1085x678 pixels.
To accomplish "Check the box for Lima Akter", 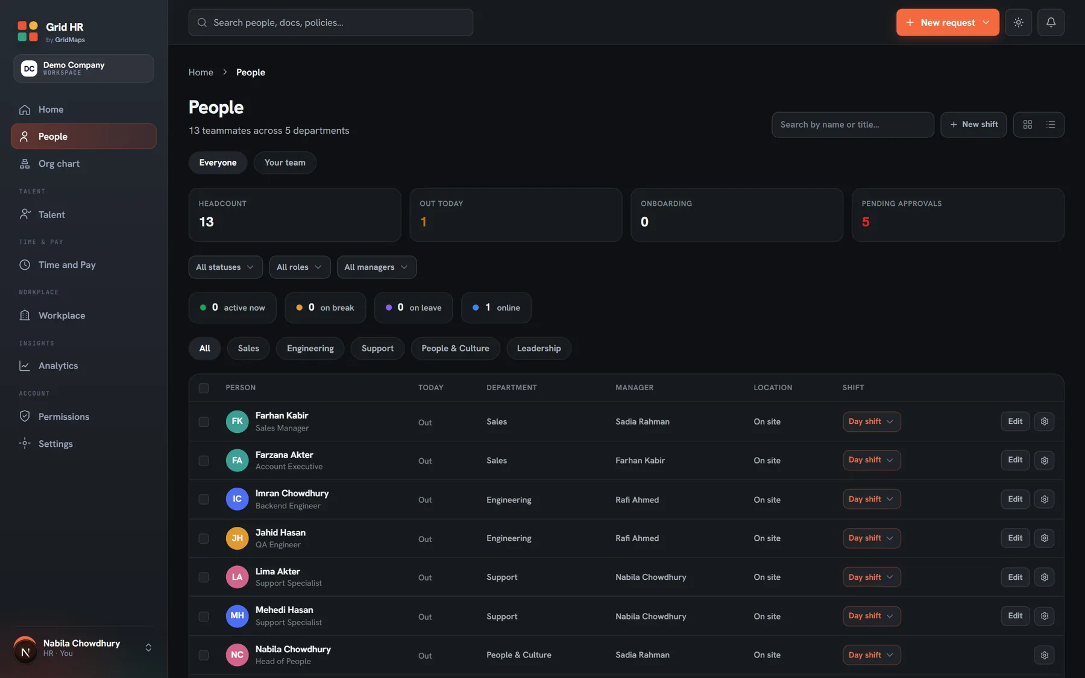I will 204,577.
